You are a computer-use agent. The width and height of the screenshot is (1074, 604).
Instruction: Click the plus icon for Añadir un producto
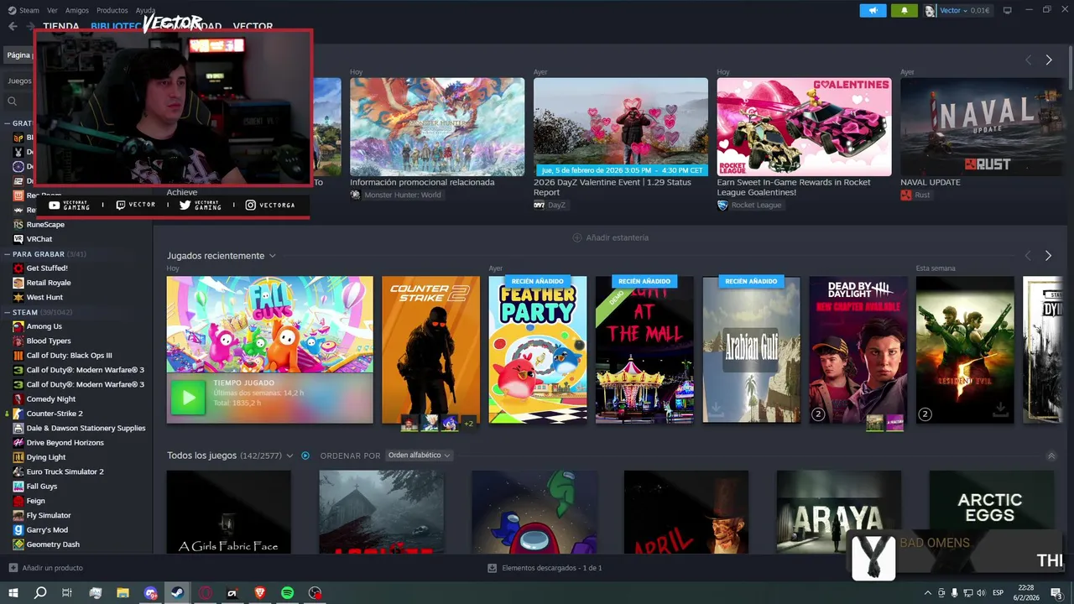coord(13,568)
